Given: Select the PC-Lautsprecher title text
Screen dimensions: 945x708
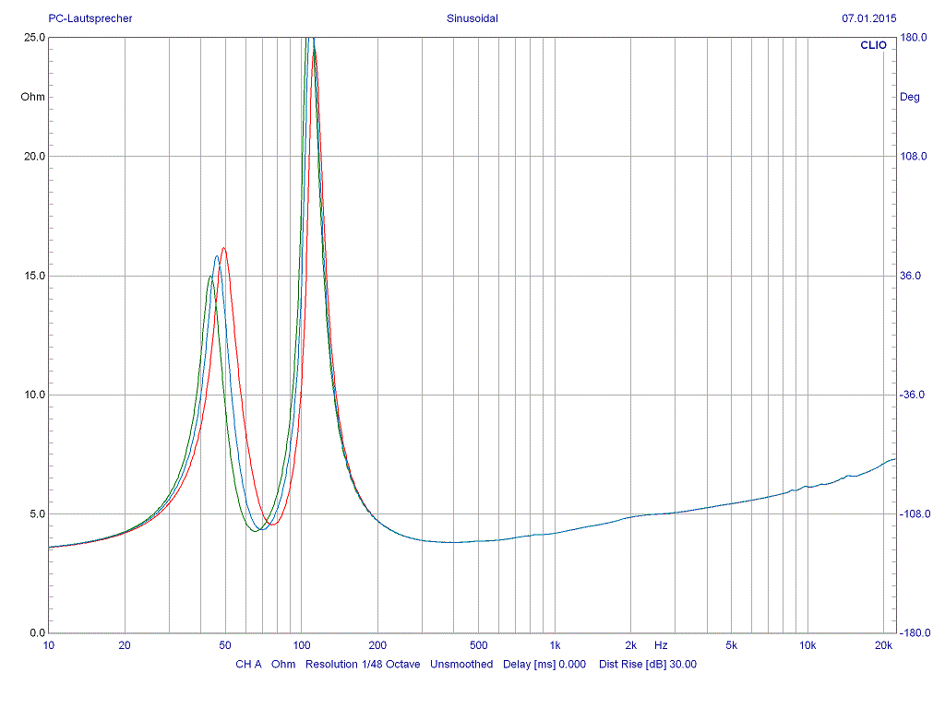Looking at the screenshot, I should click(x=90, y=18).
